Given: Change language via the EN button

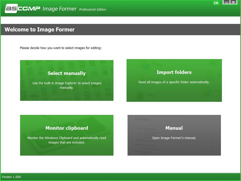Looking at the screenshot, I should (216, 3).
